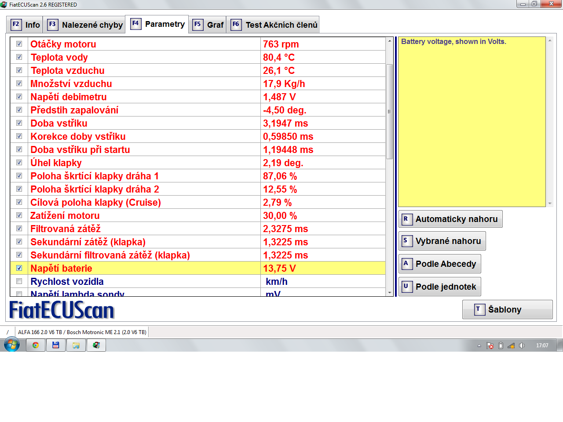Open the File Explorer taskbar icon
The height and width of the screenshot is (422, 563).
76,345
